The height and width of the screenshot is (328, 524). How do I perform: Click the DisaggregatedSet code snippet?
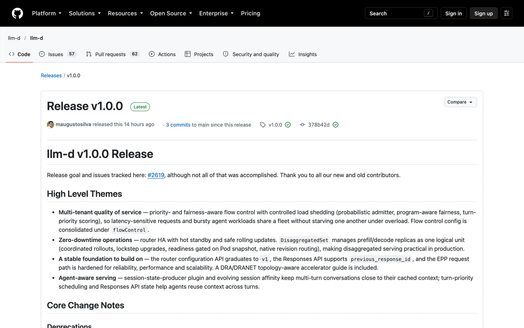[304, 240]
